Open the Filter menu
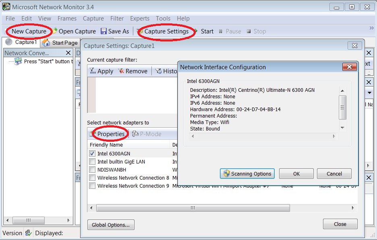This screenshot has height=240, width=377. 117,19
